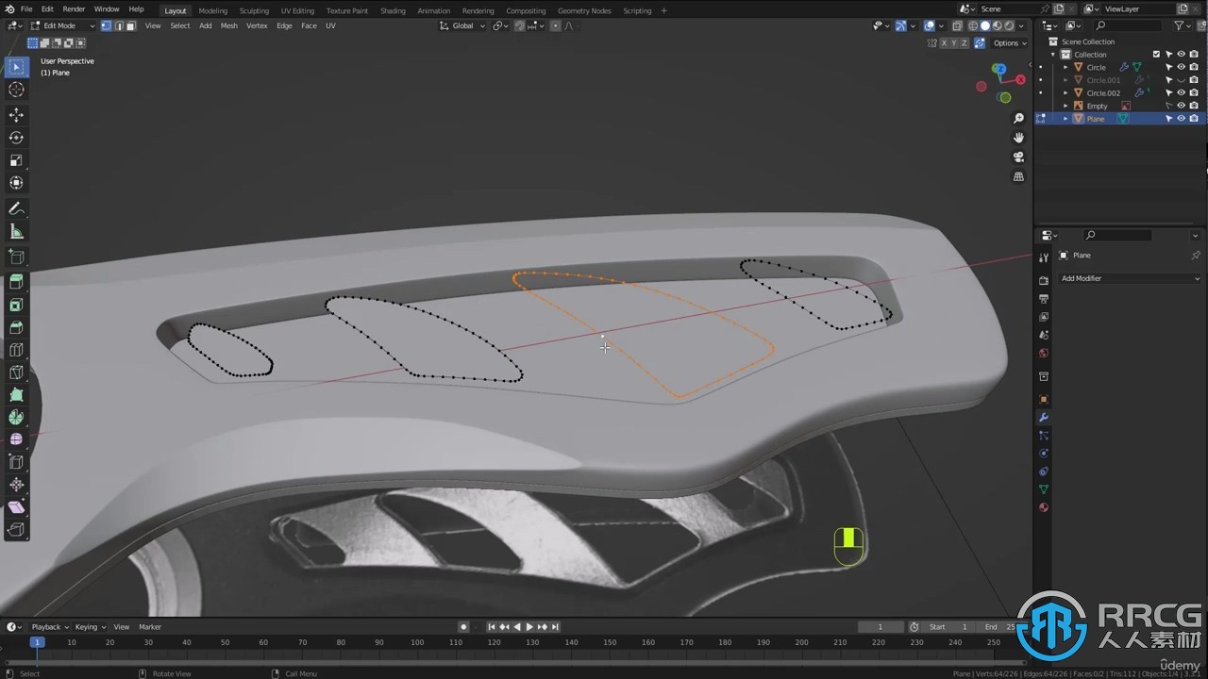Open the Vertex menu
The width and height of the screenshot is (1208, 679).
click(257, 25)
